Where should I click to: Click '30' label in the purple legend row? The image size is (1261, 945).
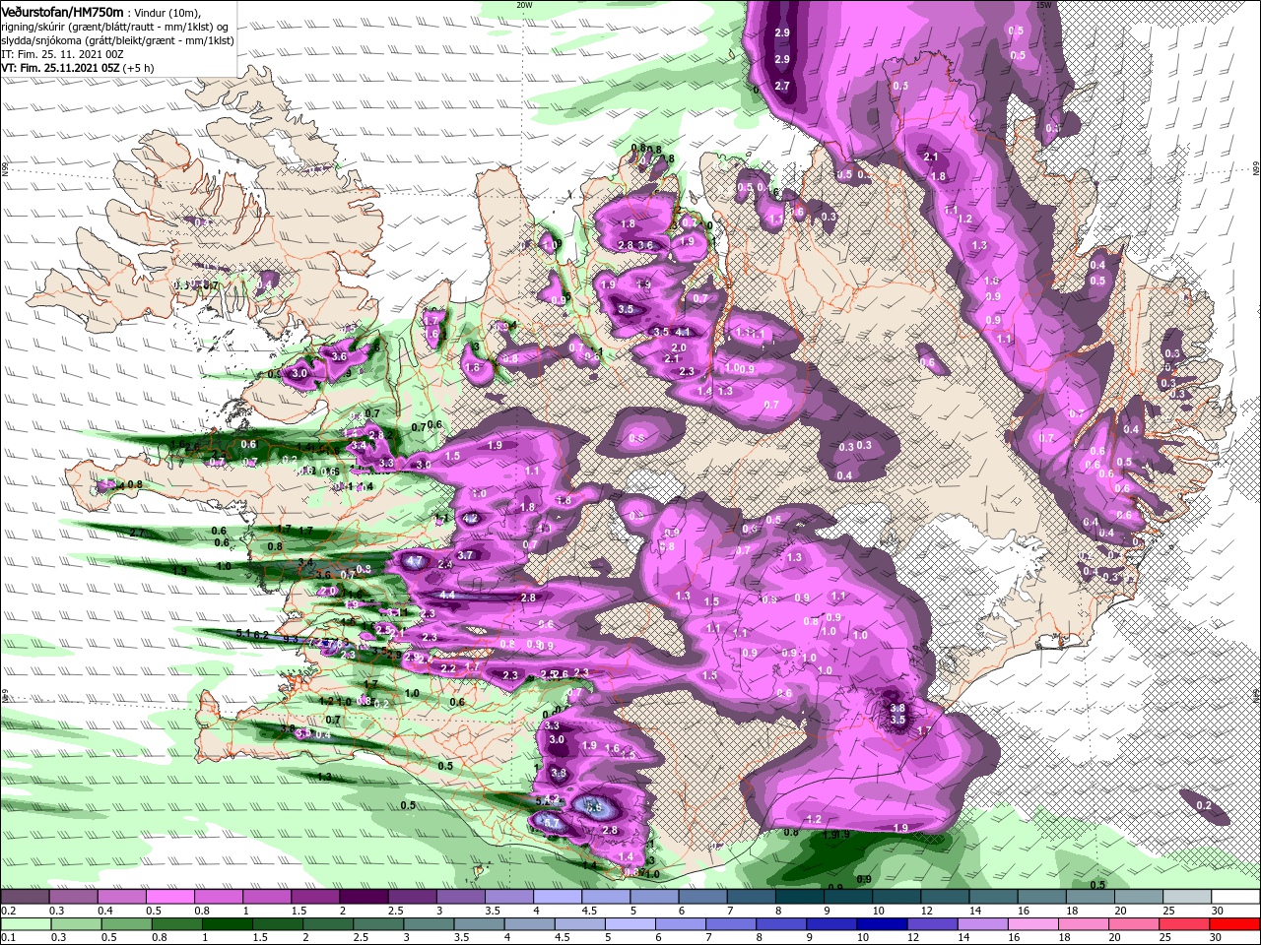pyautogui.click(x=1218, y=911)
